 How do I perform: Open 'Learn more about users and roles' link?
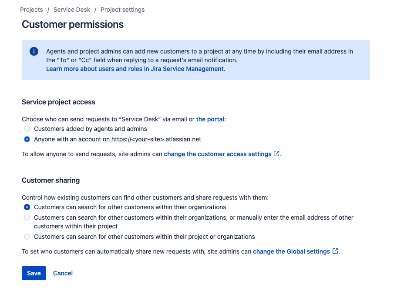coord(134,68)
